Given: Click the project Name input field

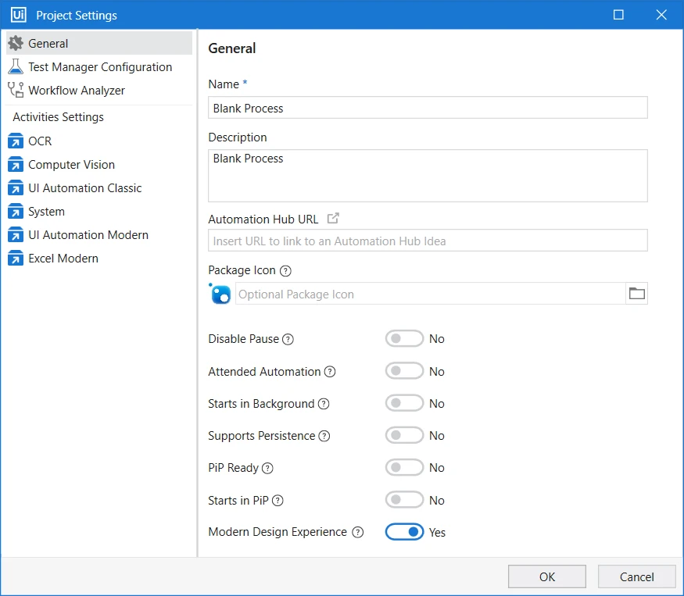Looking at the screenshot, I should click(x=428, y=108).
